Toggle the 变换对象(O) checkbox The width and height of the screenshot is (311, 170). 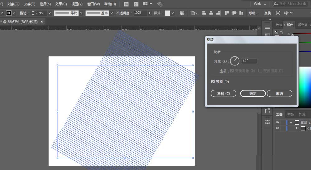(232, 71)
